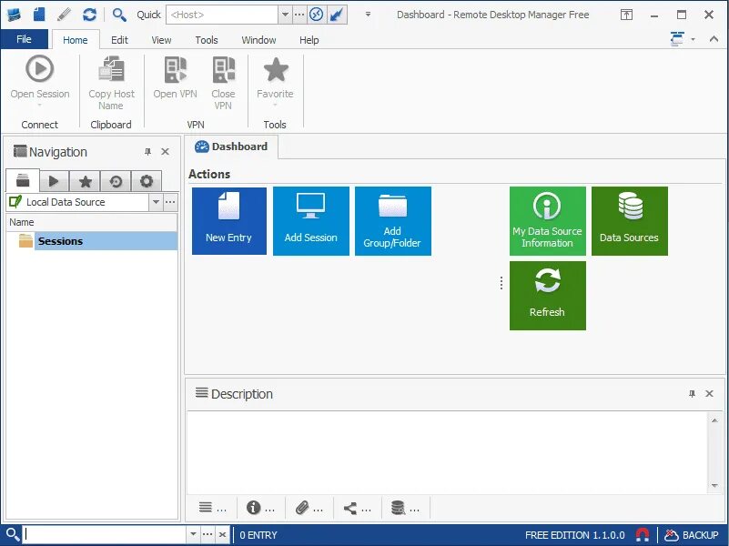729x546 pixels.
Task: Click the Description text area
Action: point(448,452)
